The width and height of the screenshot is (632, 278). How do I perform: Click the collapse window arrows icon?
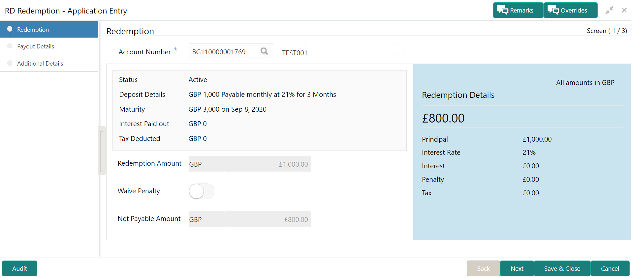[609, 10]
